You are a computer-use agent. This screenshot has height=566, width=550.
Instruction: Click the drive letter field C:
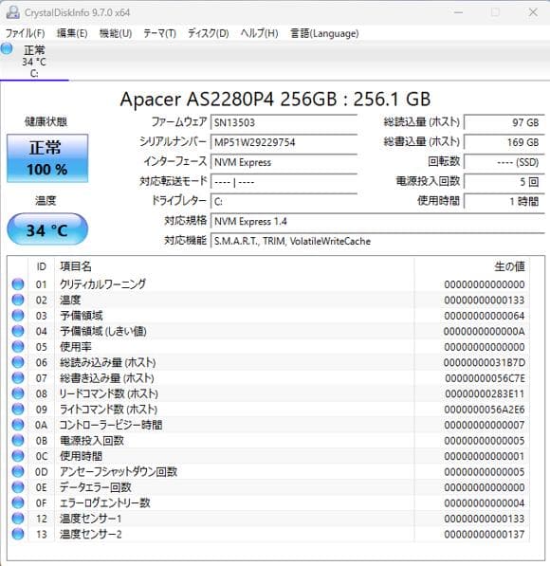[284, 201]
